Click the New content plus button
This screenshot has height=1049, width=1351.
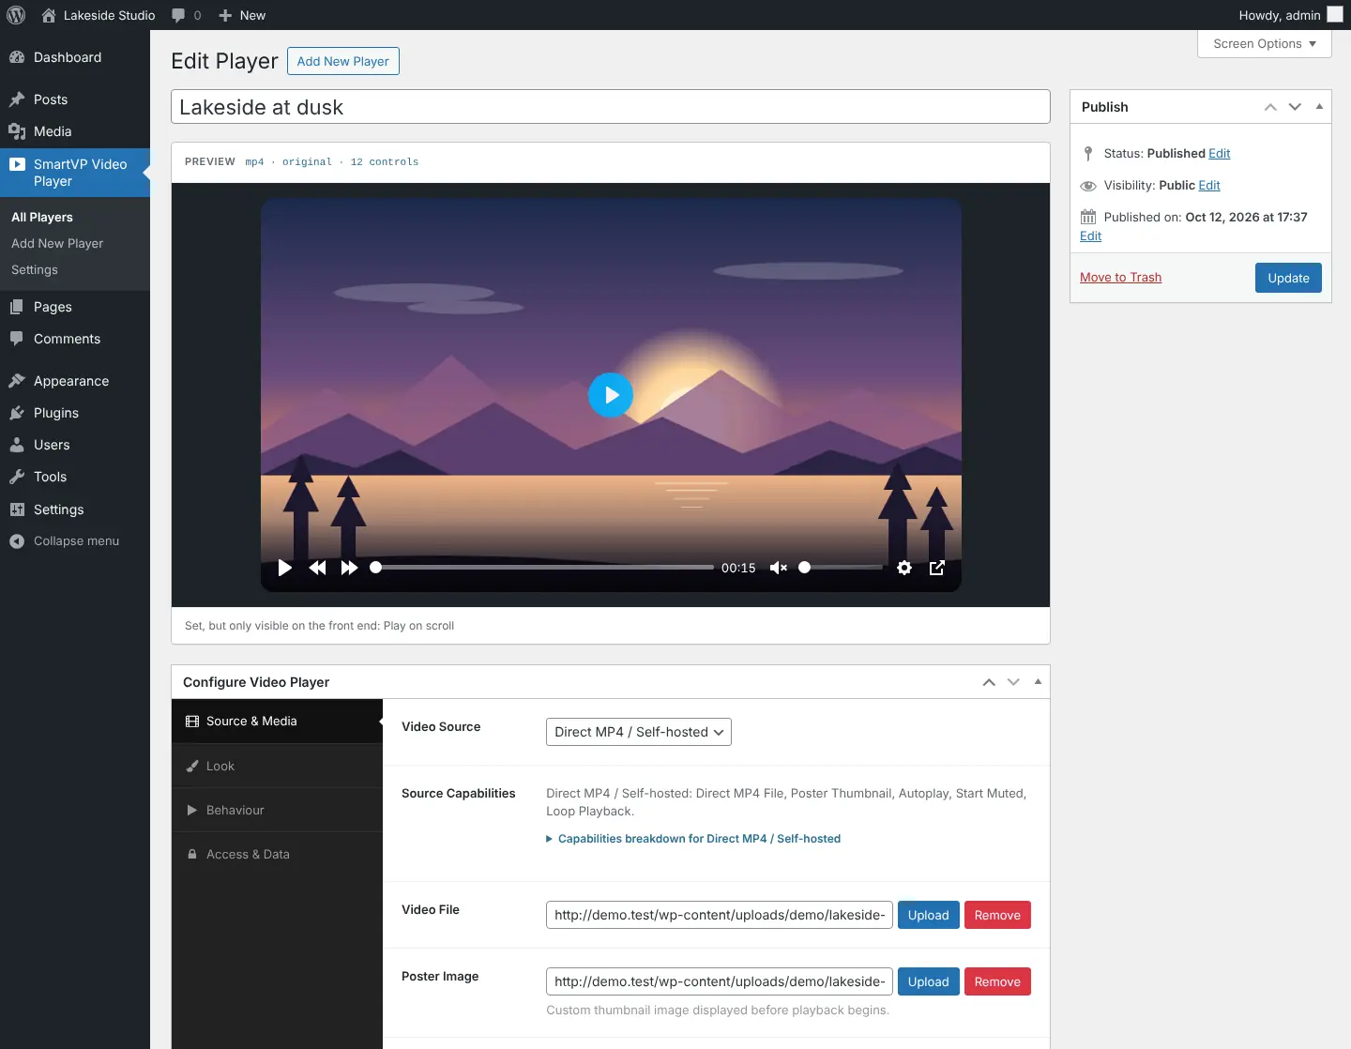[242, 15]
